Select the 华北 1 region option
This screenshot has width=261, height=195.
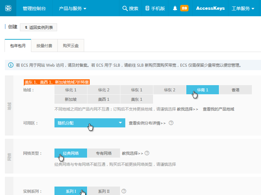pyautogui.click(x=71, y=90)
